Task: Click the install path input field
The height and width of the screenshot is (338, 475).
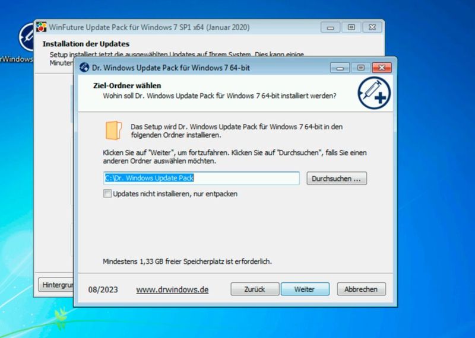Action: (x=201, y=178)
